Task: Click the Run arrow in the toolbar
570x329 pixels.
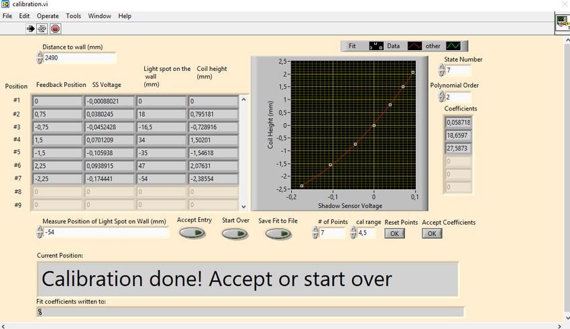Action: point(30,29)
